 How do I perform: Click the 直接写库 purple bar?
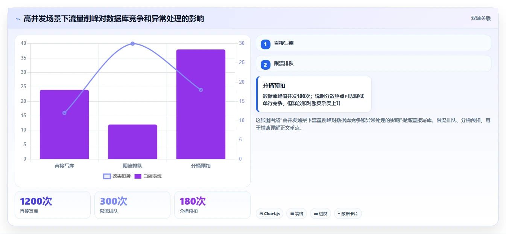64,124
